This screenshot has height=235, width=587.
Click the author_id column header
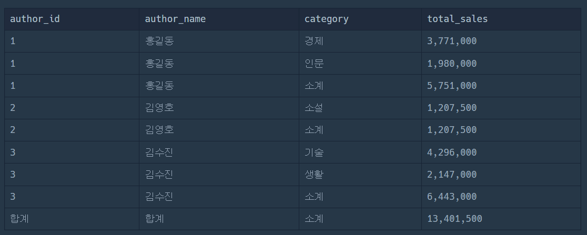pyautogui.click(x=72, y=19)
